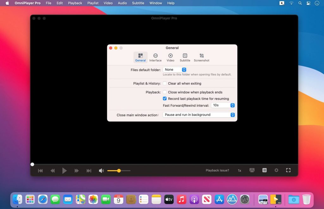Click the AirPlay device icon
The image size is (324, 209).
click(252, 170)
